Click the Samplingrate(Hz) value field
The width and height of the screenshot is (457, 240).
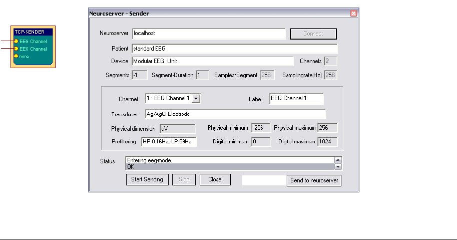click(x=330, y=75)
